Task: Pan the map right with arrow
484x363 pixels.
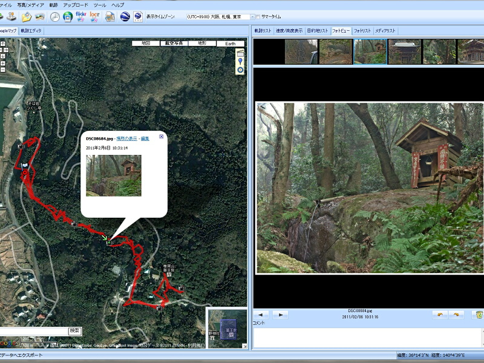Action: [x=6, y=50]
